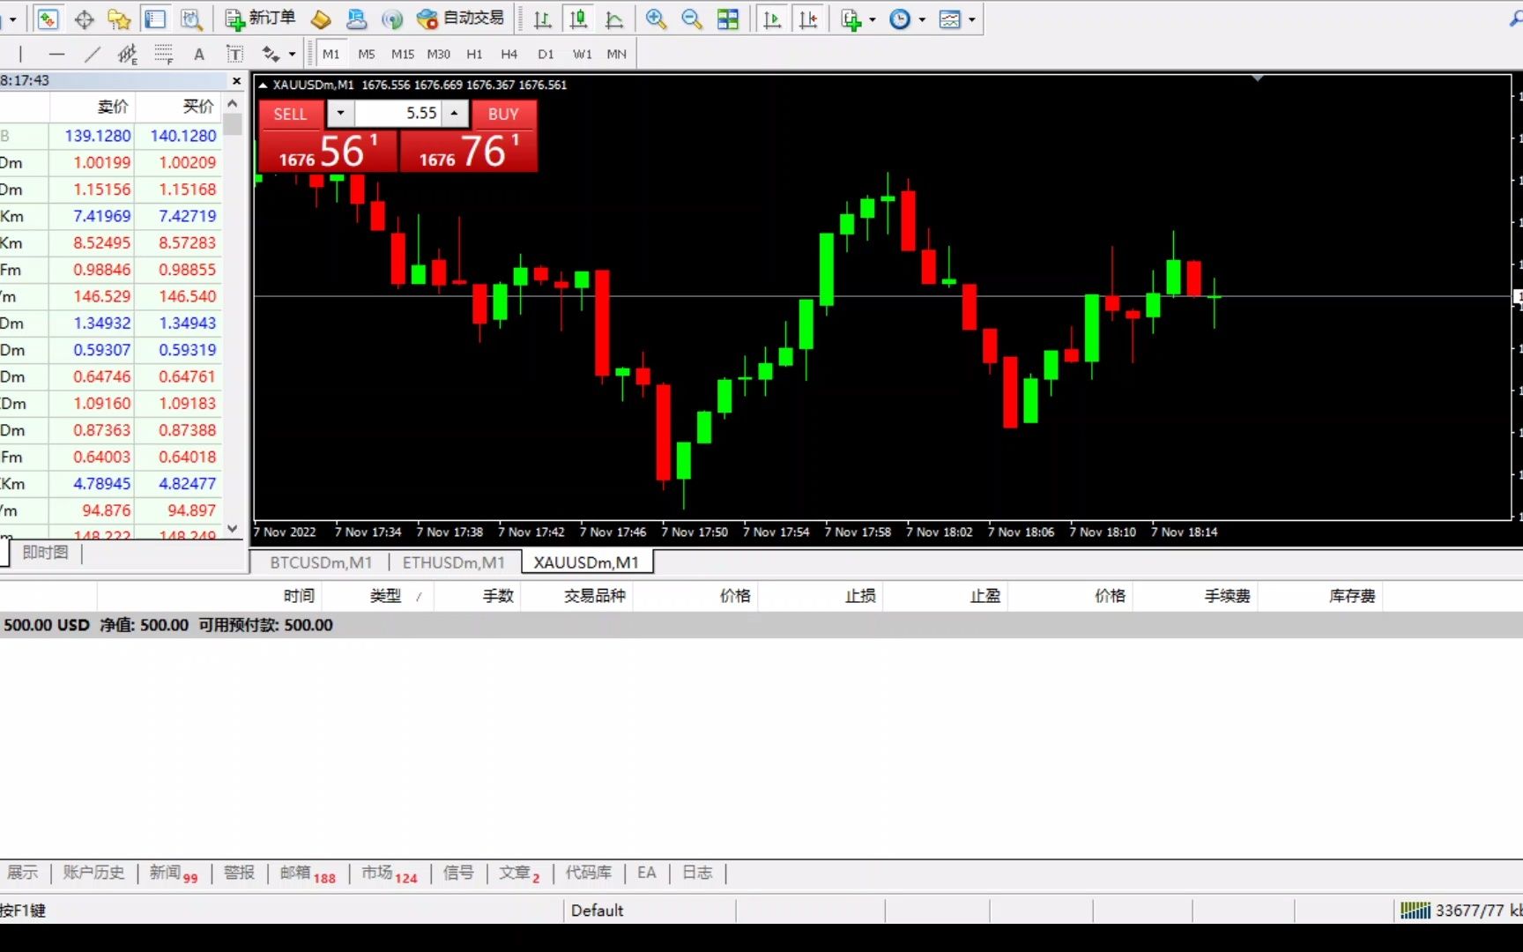Expand the indicators list arrow
The height and width of the screenshot is (952, 1523).
pos(873,19)
